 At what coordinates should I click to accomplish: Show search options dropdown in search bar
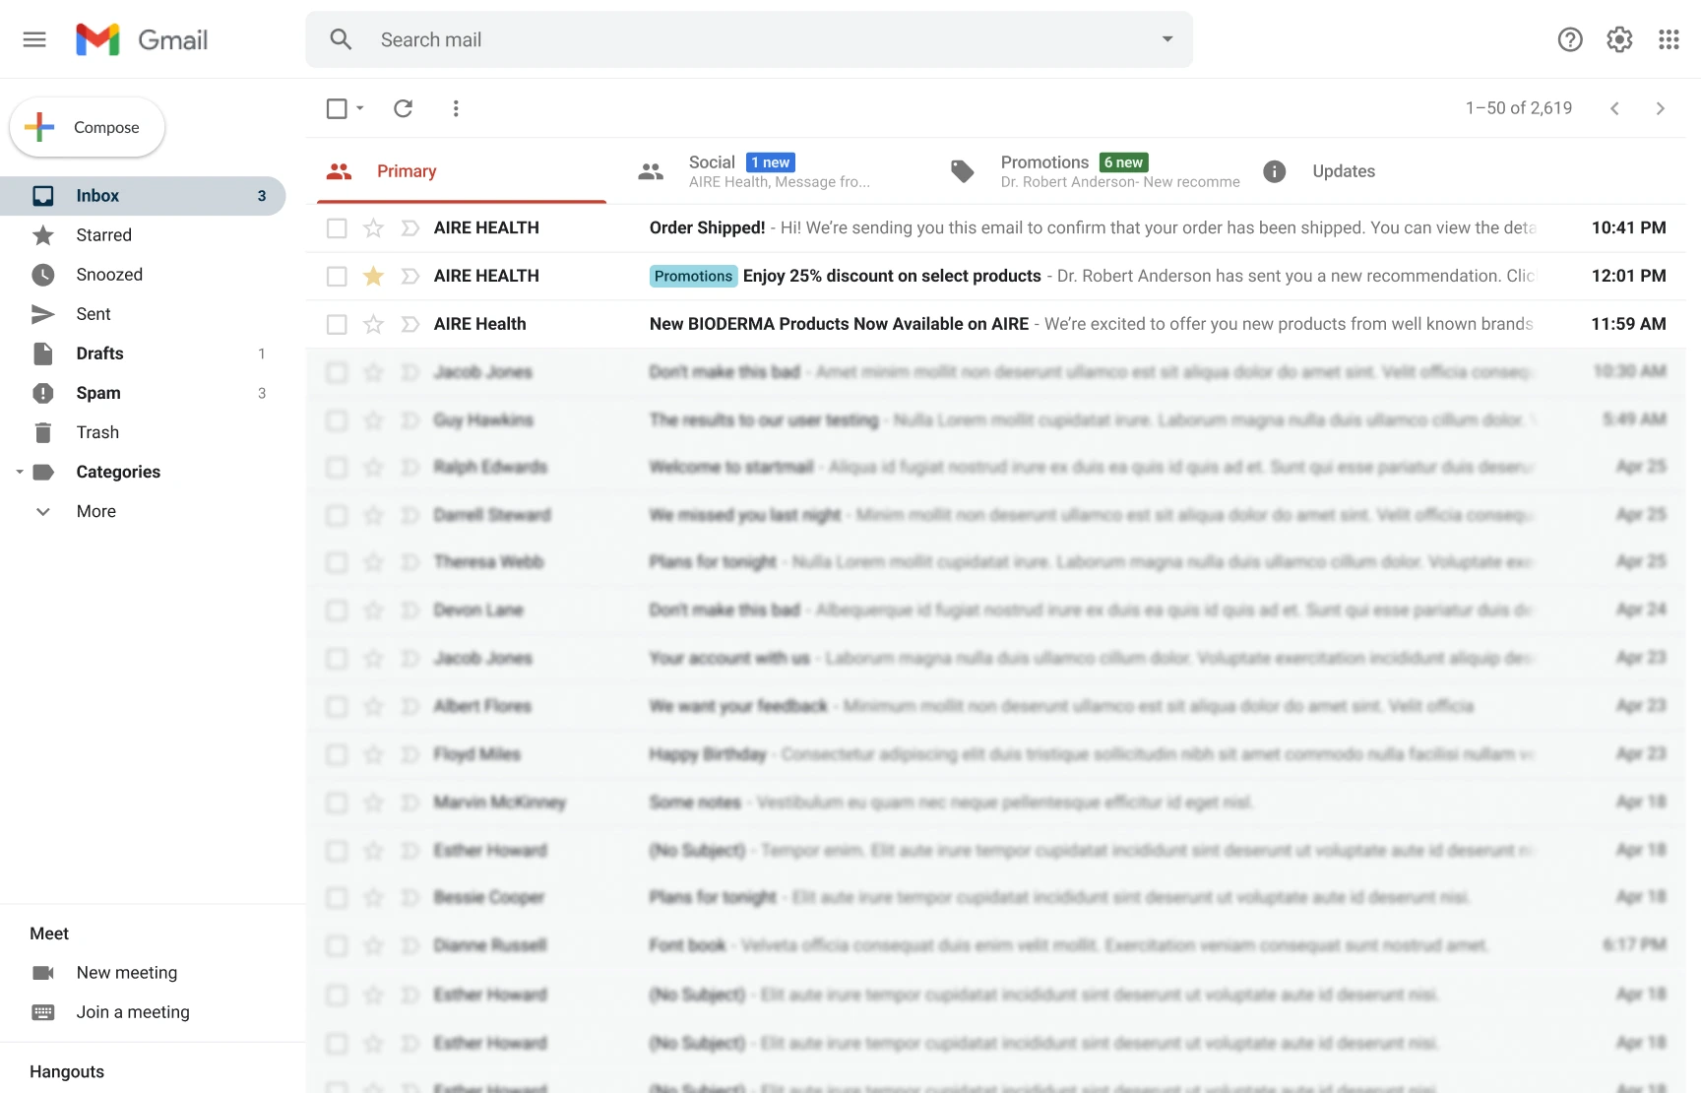[1167, 39]
